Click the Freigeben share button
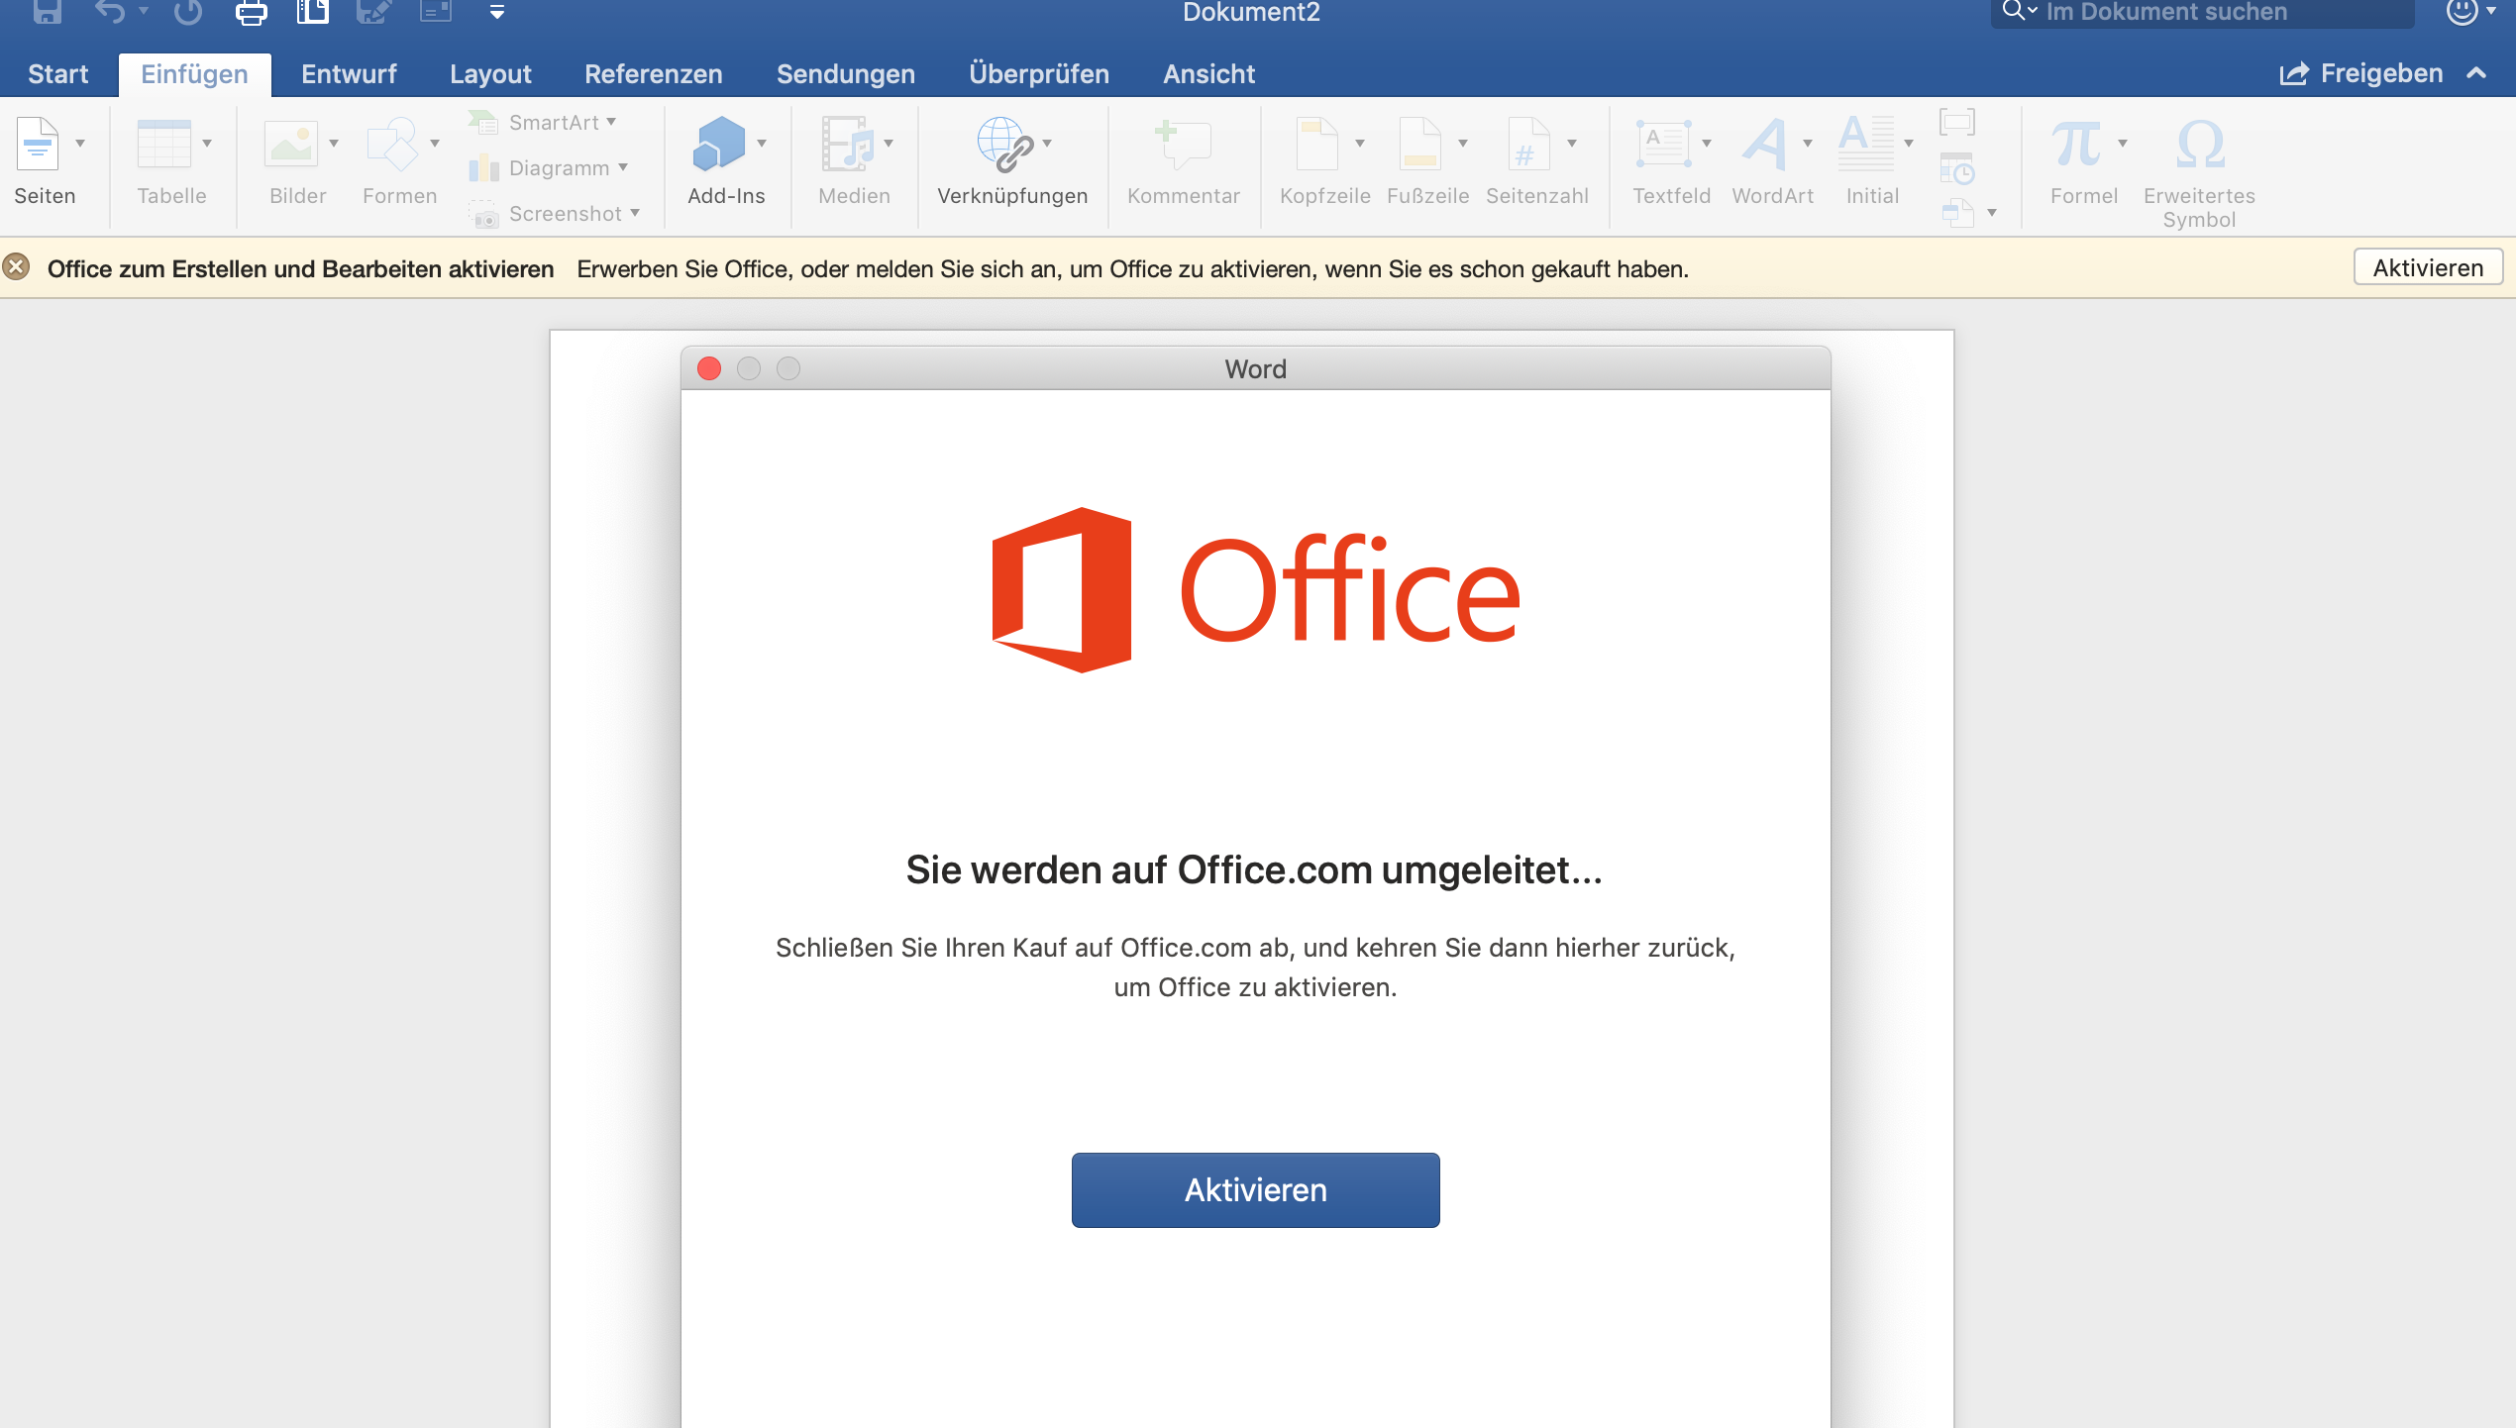 point(2361,73)
